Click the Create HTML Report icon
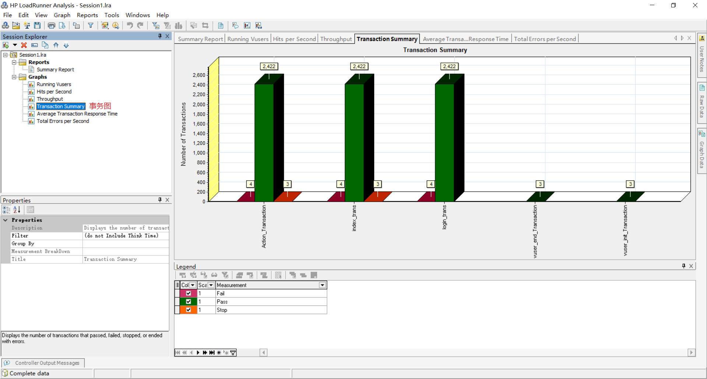The width and height of the screenshot is (707, 379). [x=62, y=25]
